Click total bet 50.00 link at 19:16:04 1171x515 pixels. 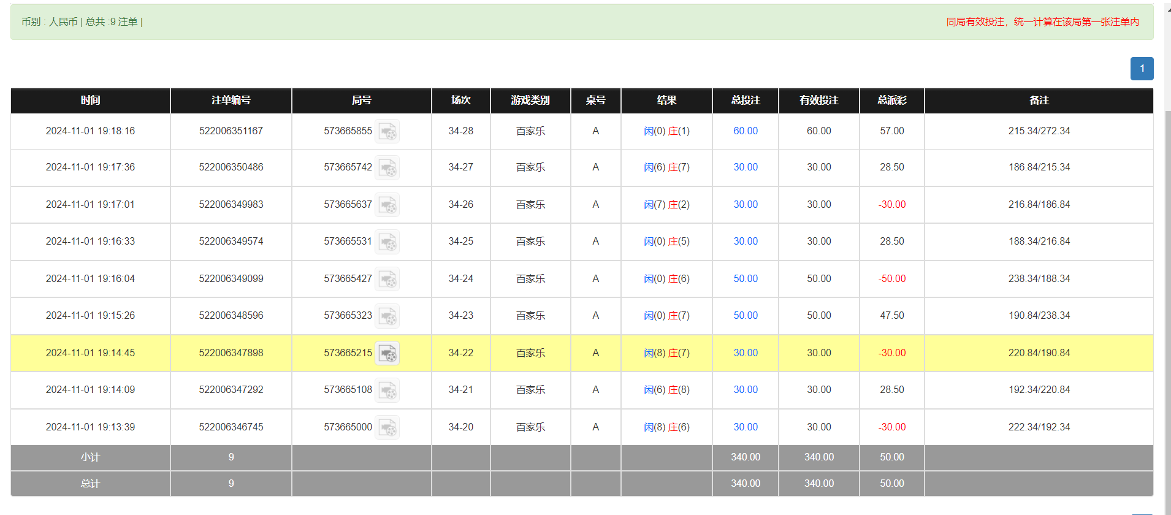[x=745, y=279]
